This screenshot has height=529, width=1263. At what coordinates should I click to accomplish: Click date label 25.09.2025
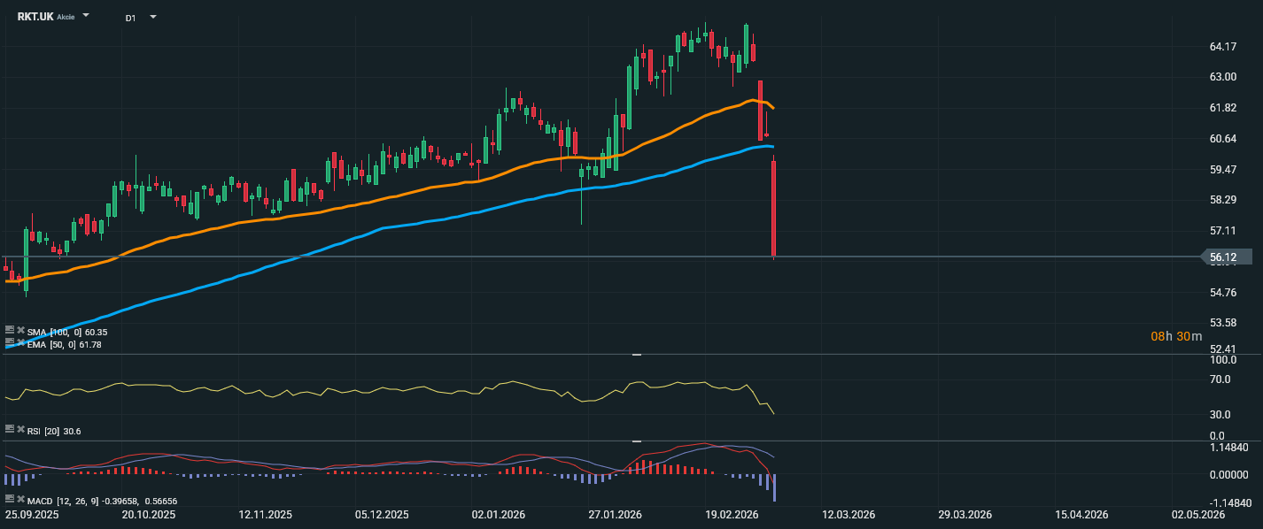coord(30,514)
